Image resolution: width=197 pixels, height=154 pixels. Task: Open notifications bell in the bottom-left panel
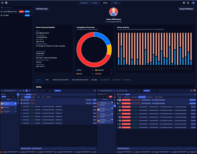(95, 91)
